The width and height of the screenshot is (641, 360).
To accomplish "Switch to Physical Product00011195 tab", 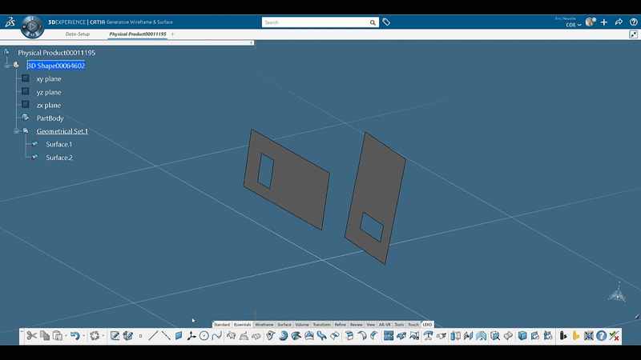I will click(x=138, y=34).
